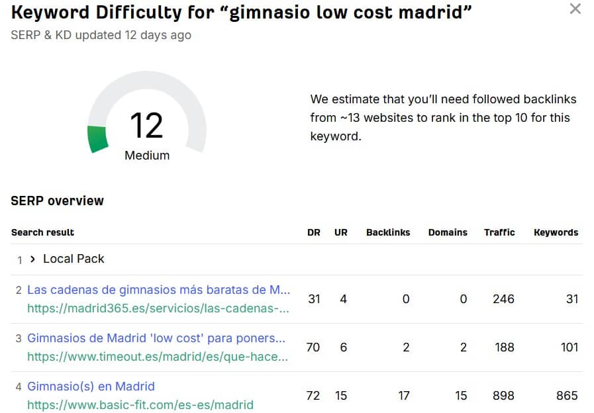Click the Backlinks column header
The image size is (594, 413).
[x=388, y=232]
